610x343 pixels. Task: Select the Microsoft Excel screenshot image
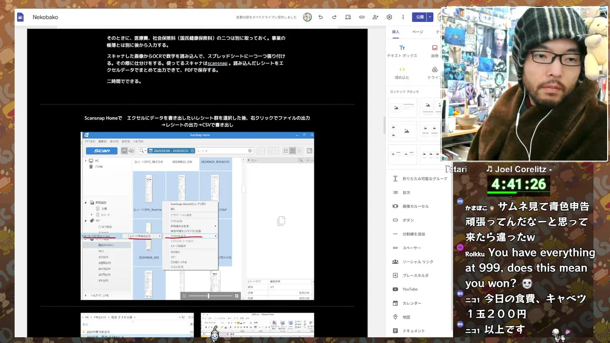(257, 324)
